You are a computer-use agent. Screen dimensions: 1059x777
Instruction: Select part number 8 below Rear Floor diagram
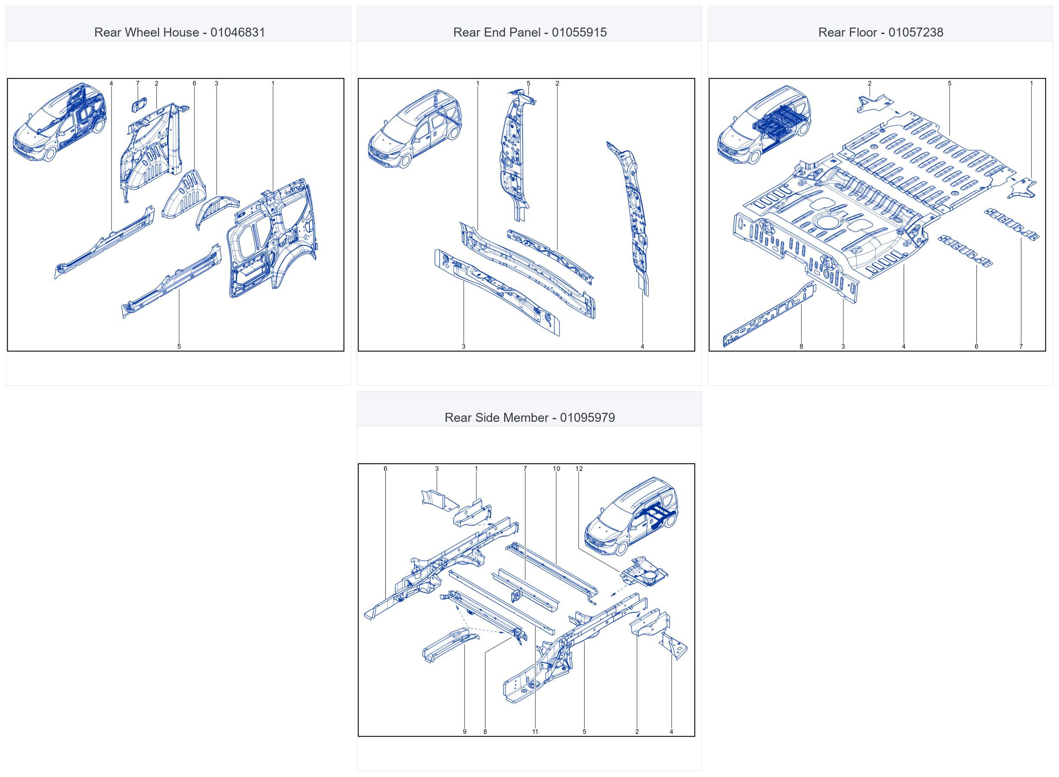tap(801, 346)
